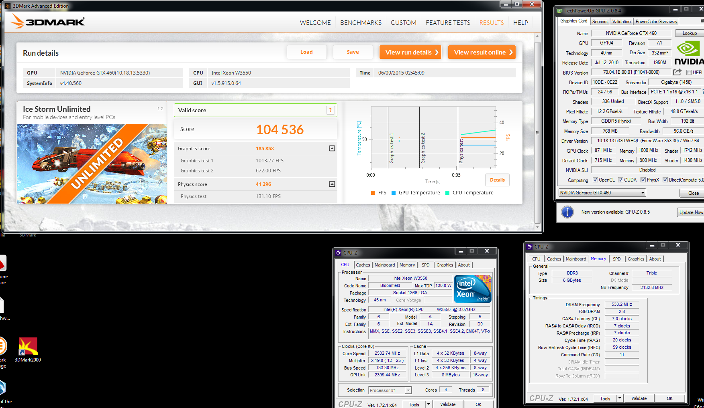The height and width of the screenshot is (408, 704).
Task: Go to the WELCOME tab in 3DMark
Action: [315, 23]
